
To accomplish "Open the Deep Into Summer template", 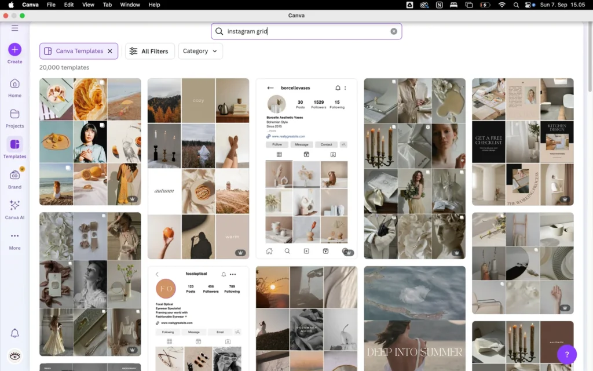I will (x=414, y=319).
